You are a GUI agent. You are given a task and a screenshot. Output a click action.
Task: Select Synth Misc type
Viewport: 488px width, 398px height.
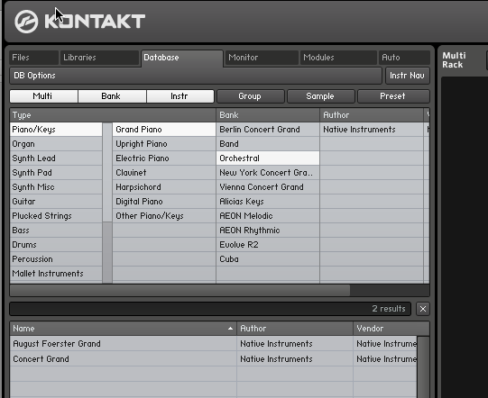pos(56,187)
